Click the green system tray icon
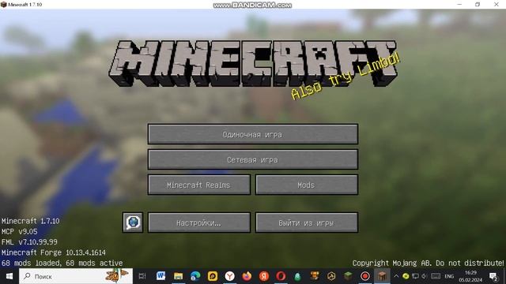This screenshot has height=284, width=506. 406,276
